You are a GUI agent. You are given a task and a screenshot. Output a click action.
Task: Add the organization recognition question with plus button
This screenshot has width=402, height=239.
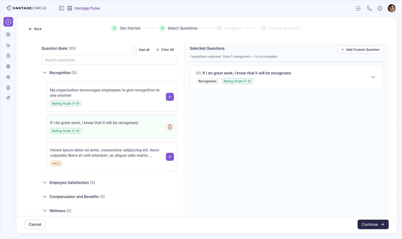[x=170, y=97]
